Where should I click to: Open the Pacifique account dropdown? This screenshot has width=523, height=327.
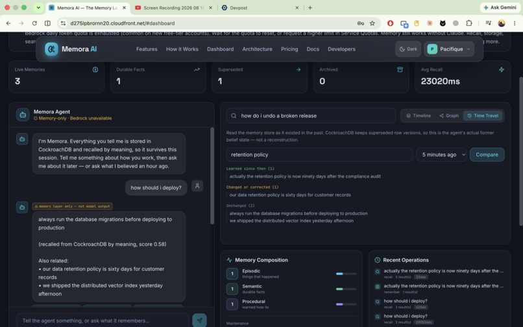(449, 49)
